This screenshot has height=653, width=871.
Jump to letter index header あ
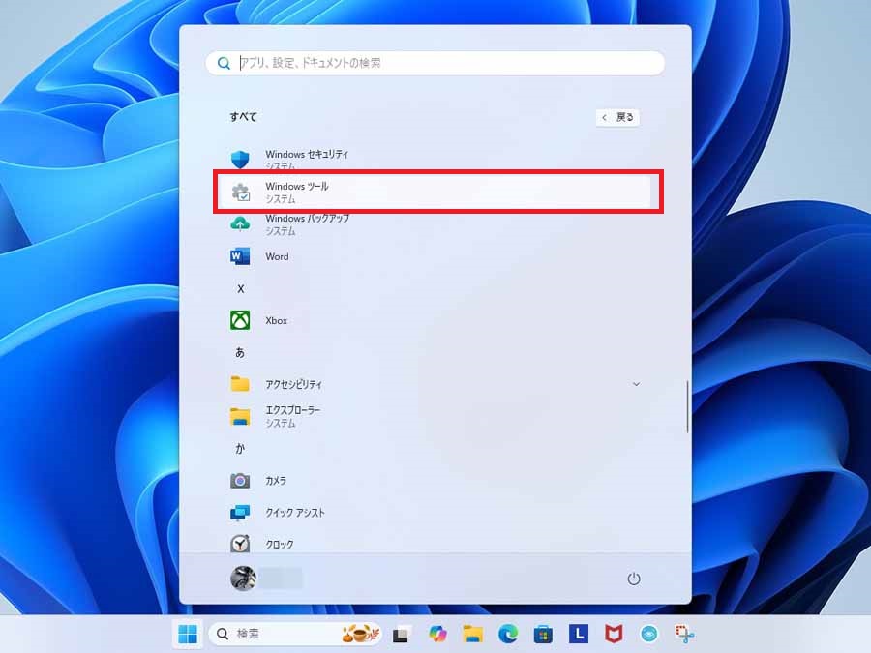click(x=240, y=352)
